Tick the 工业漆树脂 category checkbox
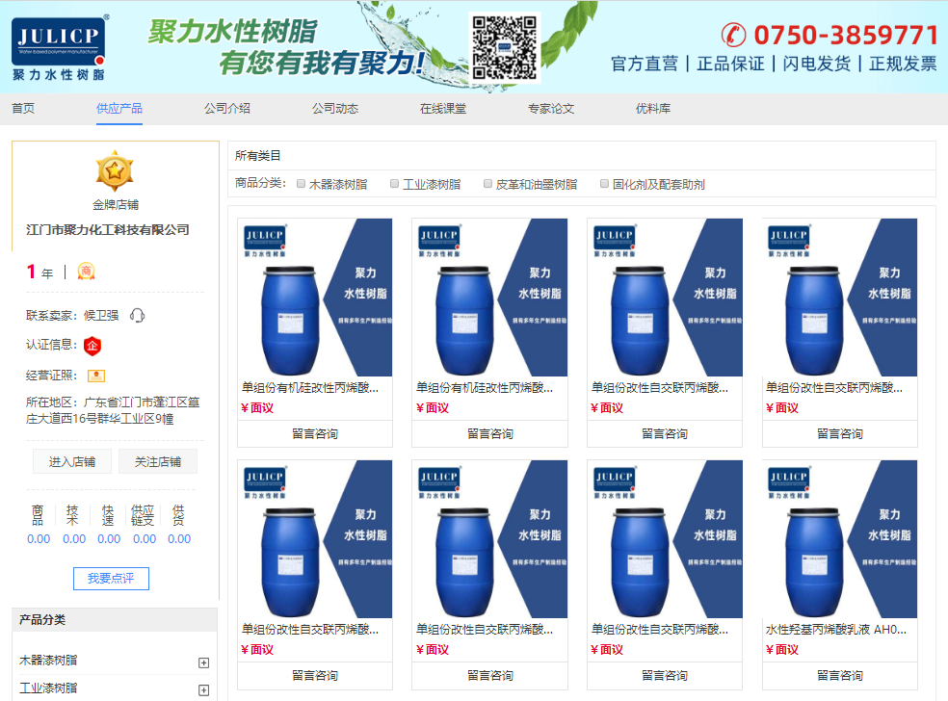Screen dimensions: 948x701 pyautogui.click(x=394, y=184)
